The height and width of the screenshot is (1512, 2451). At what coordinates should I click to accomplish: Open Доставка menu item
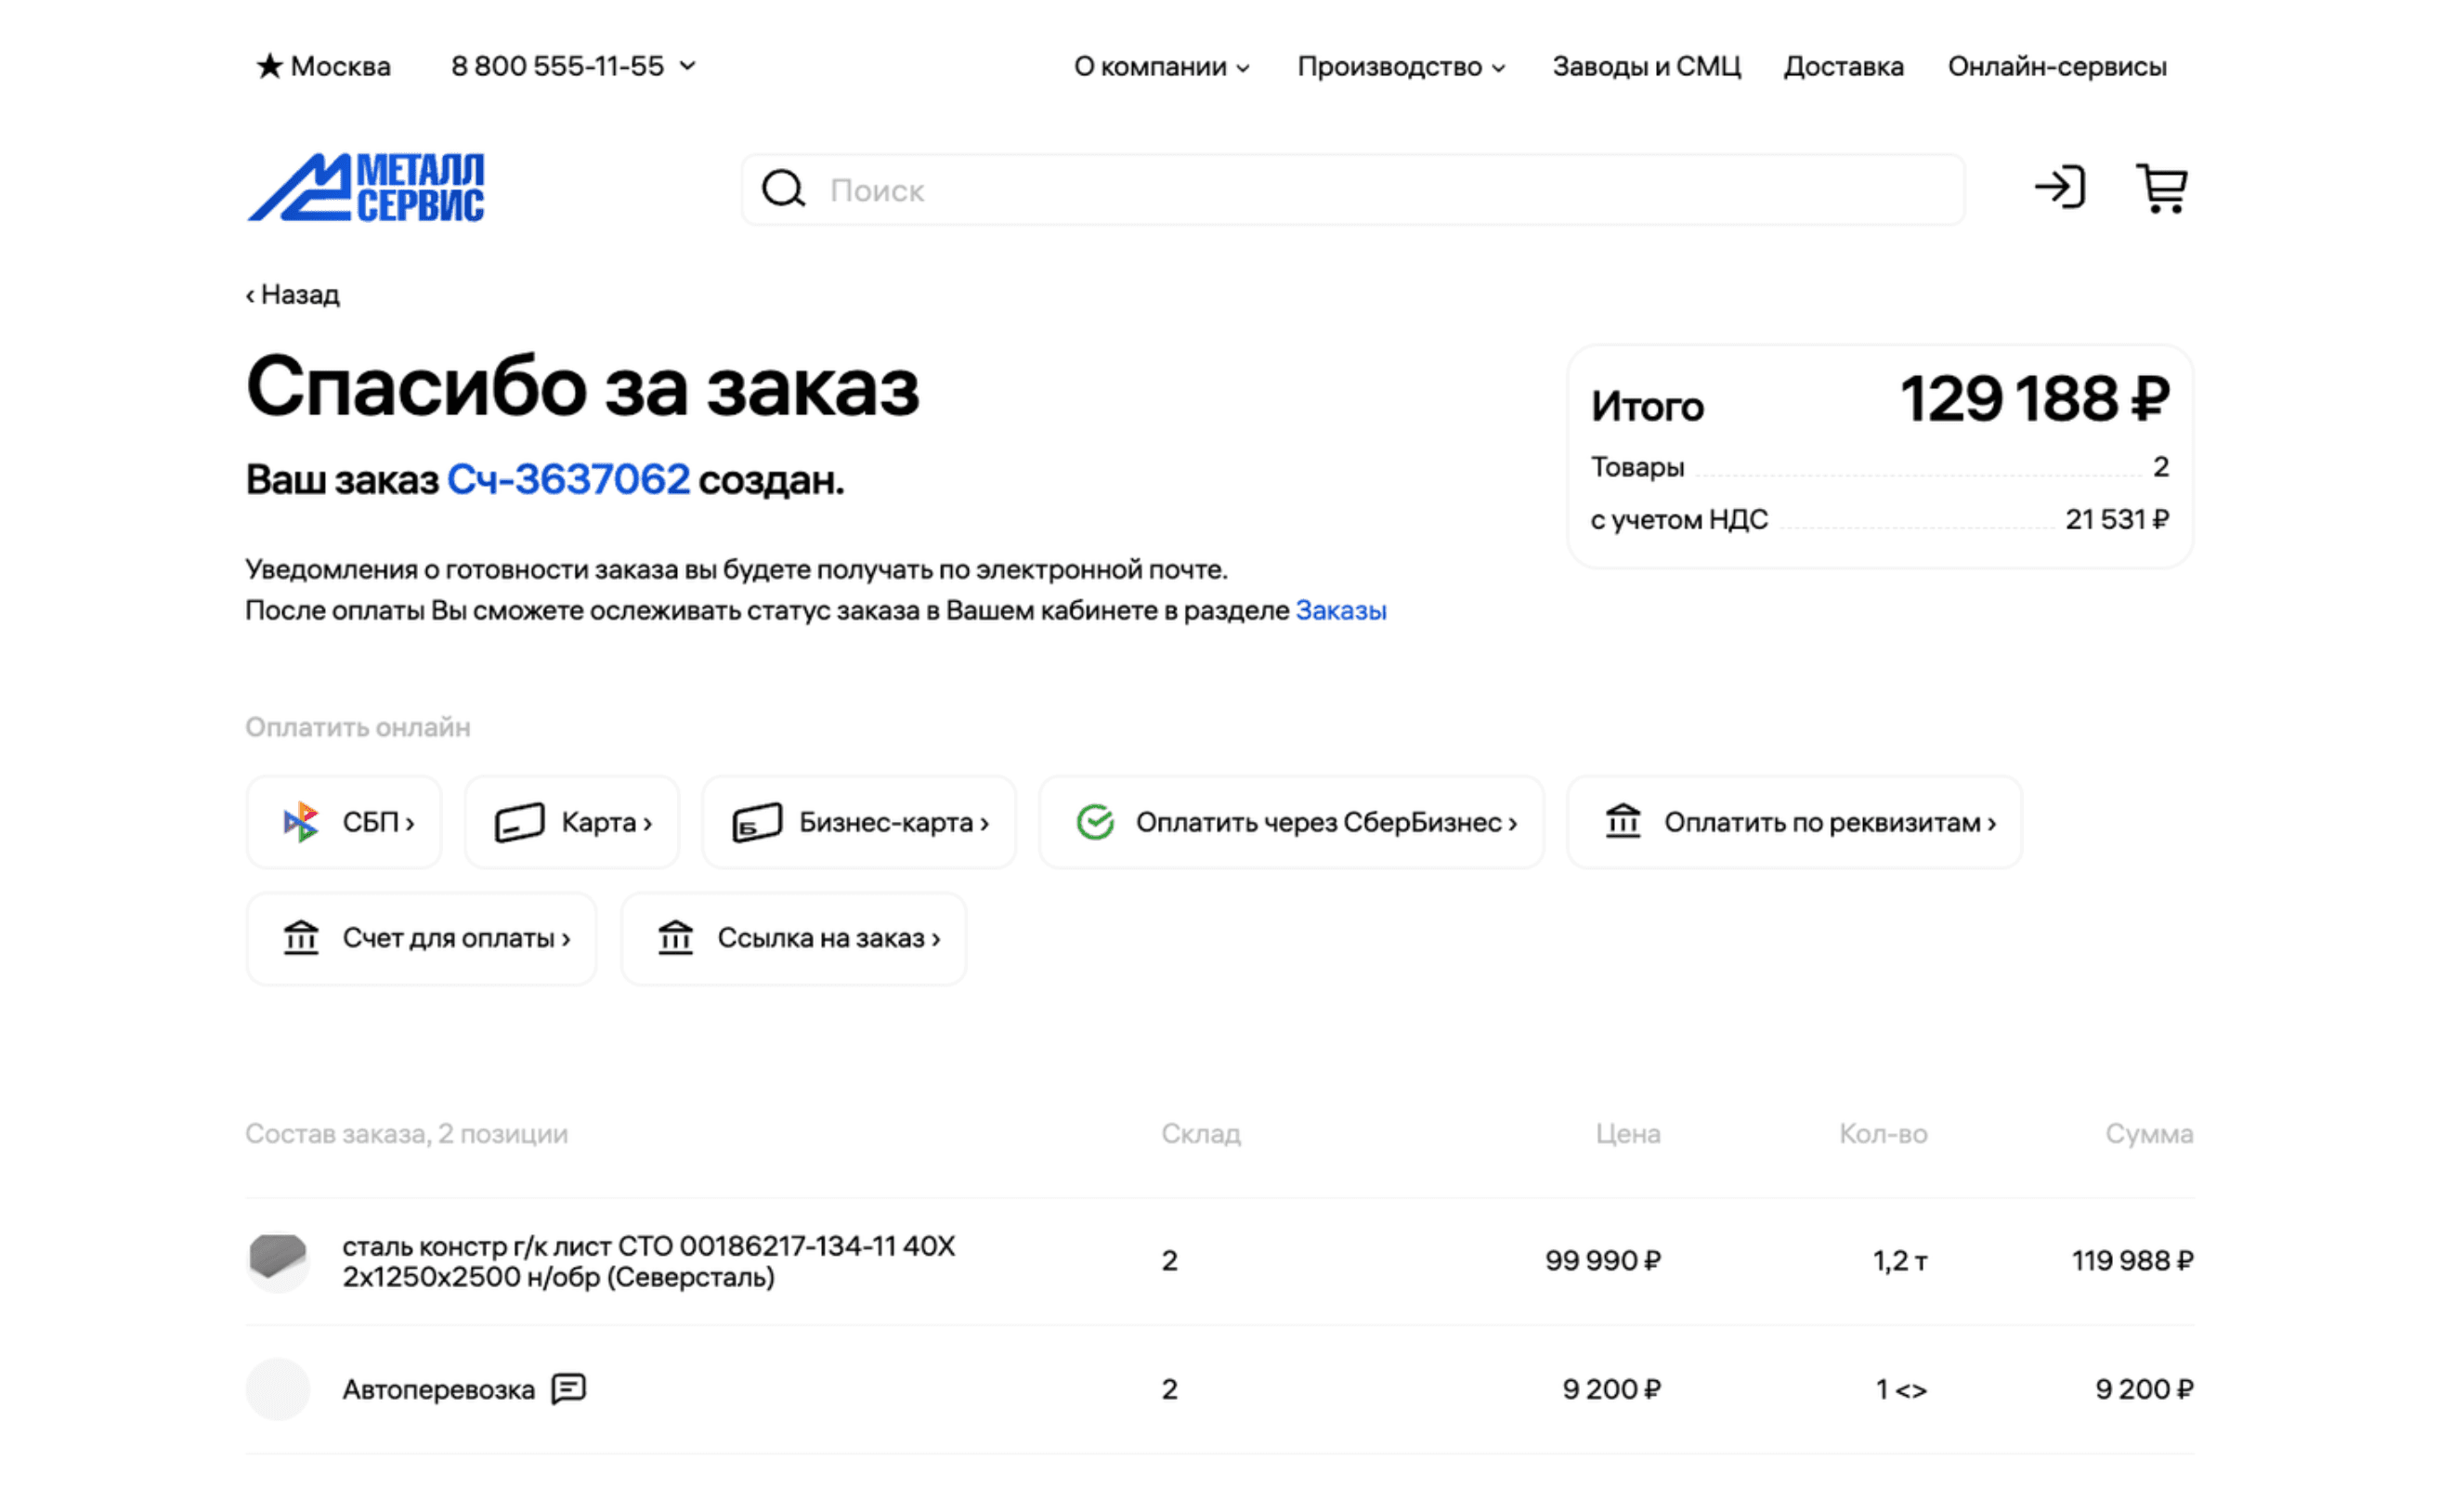coord(1843,66)
